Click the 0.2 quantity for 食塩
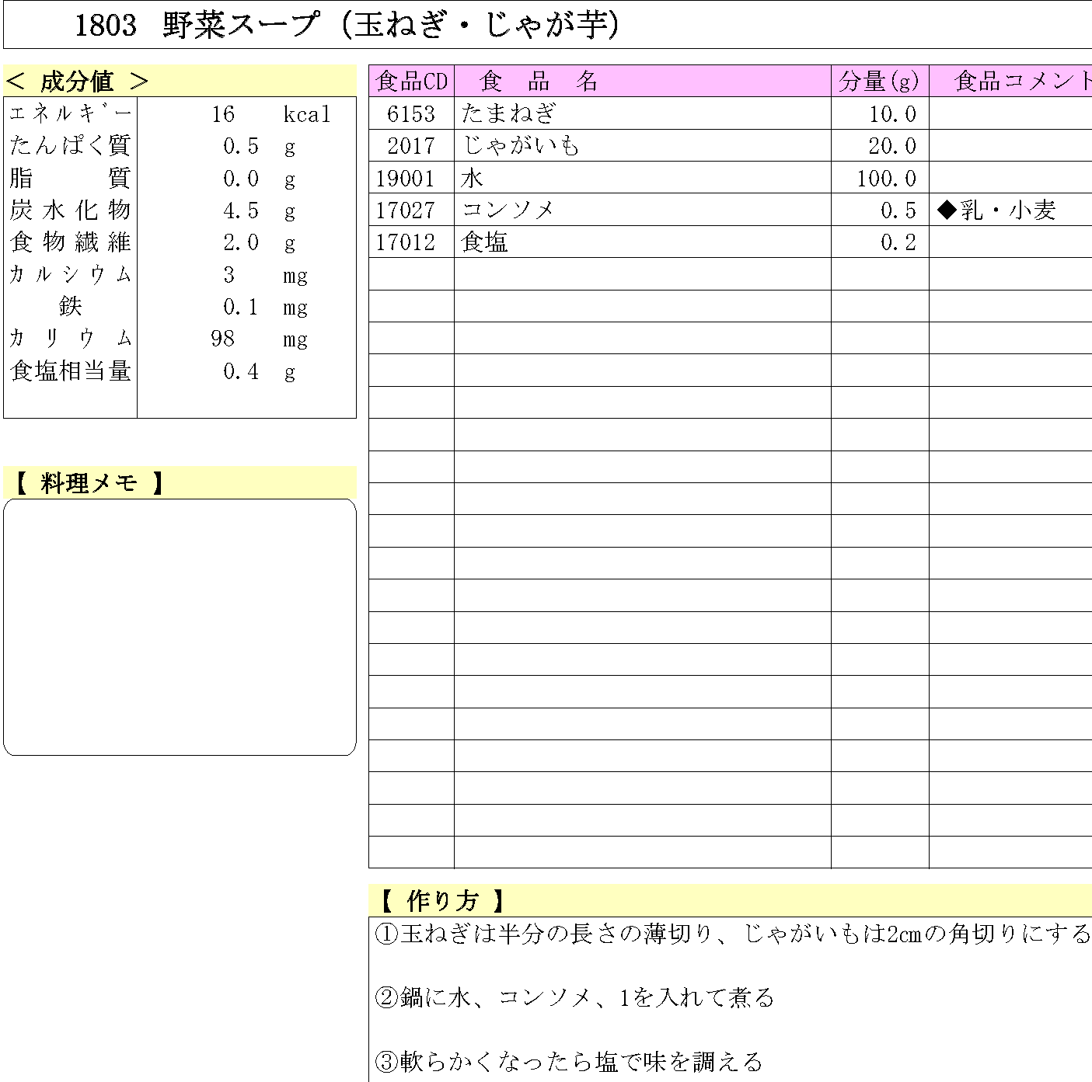Screen dimensions: 1092x1082 click(898, 242)
